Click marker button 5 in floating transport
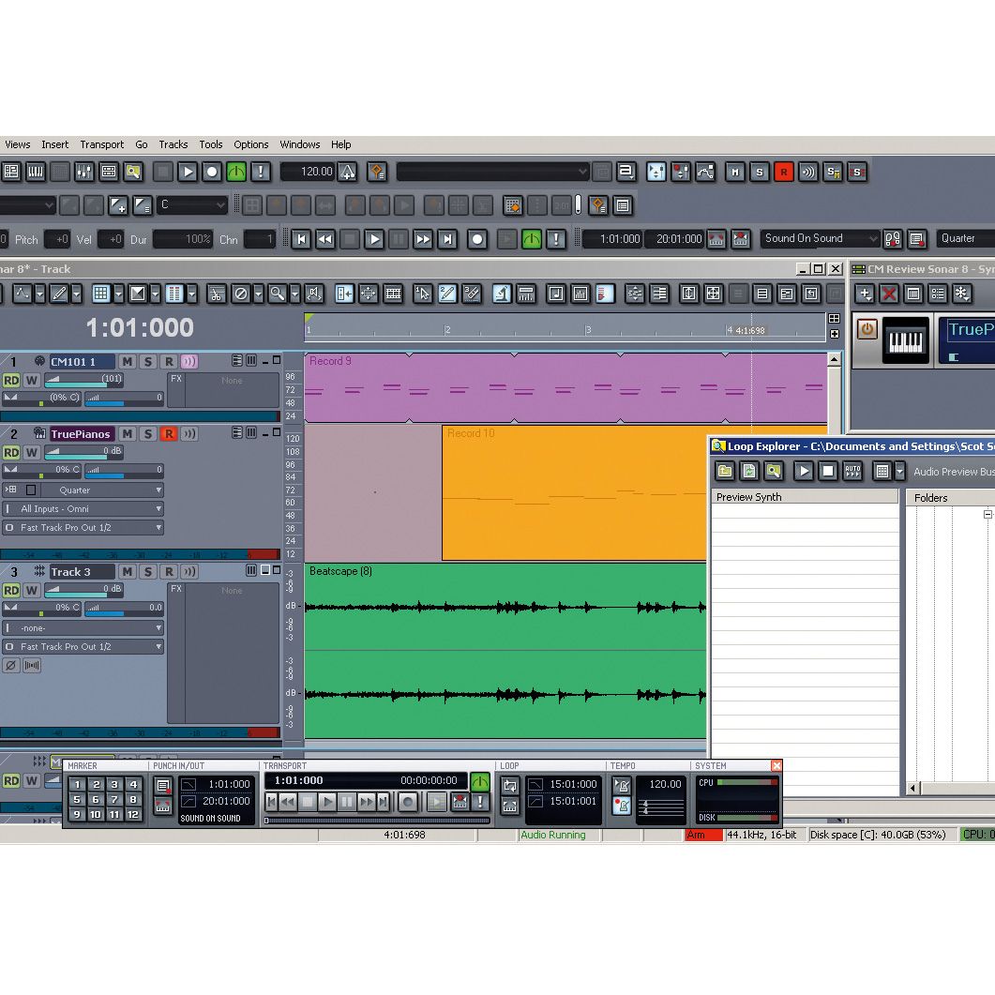This screenshot has height=995, width=995. 77,800
